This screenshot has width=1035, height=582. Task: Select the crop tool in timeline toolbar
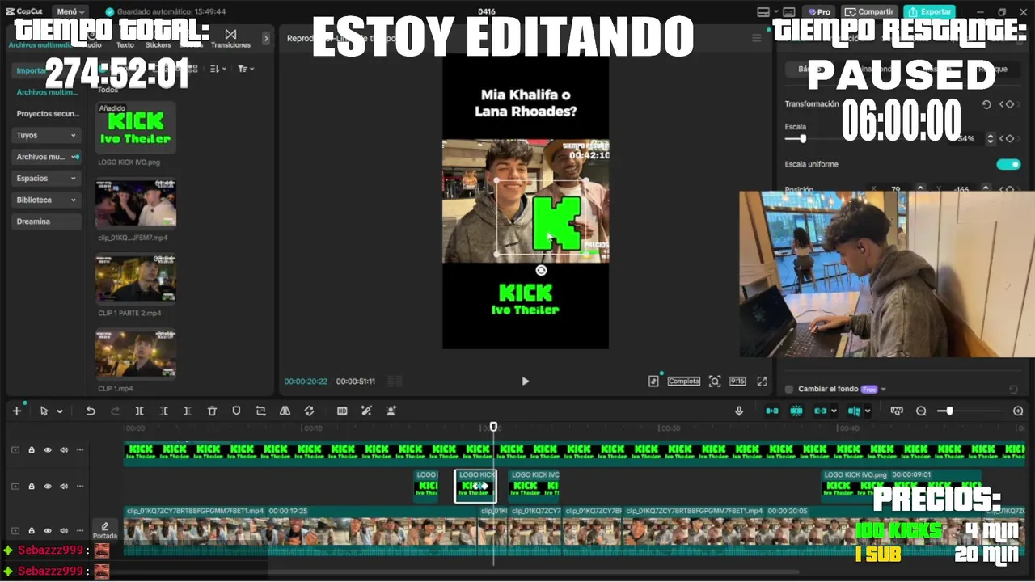click(260, 411)
